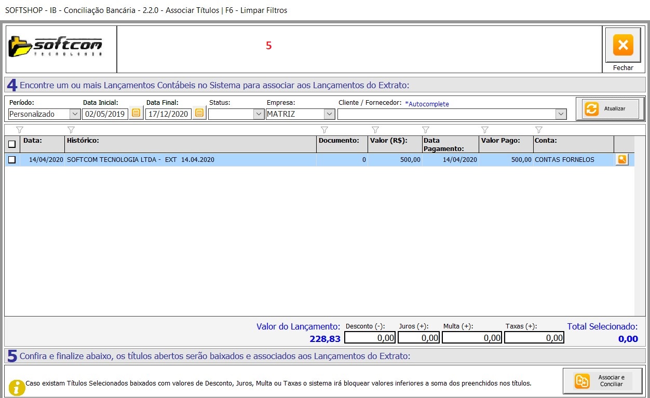The height and width of the screenshot is (398, 650).
Task: Open the Status dropdown
Action: [259, 114]
